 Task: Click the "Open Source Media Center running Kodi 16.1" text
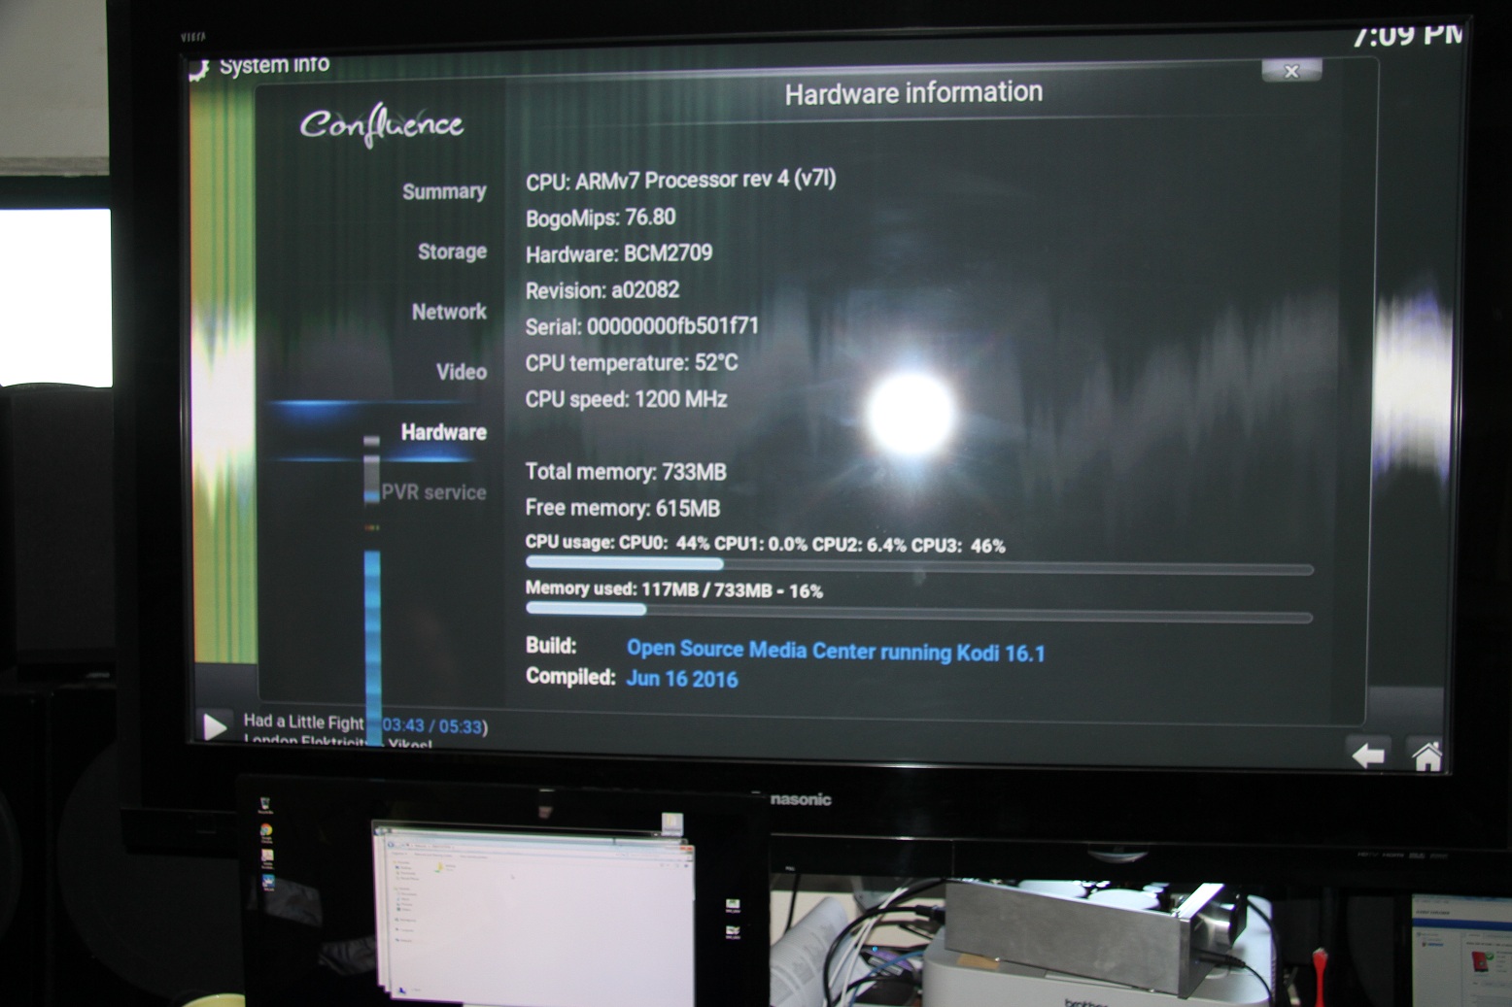point(836,651)
